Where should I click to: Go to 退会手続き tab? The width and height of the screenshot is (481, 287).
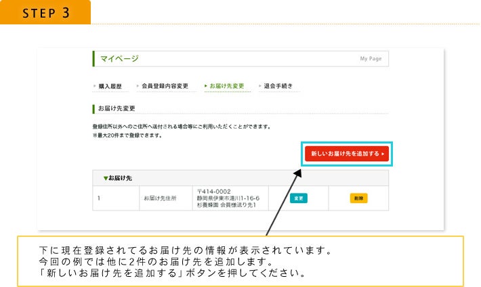[x=278, y=87]
